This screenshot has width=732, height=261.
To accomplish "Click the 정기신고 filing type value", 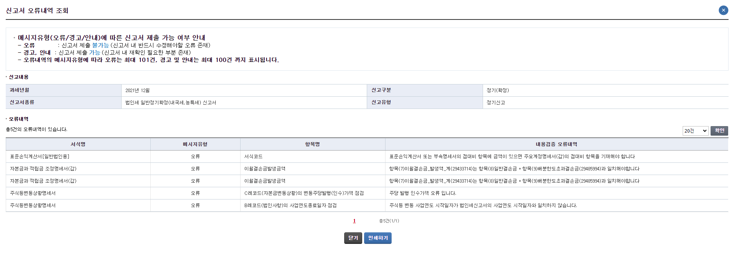I will [496, 103].
